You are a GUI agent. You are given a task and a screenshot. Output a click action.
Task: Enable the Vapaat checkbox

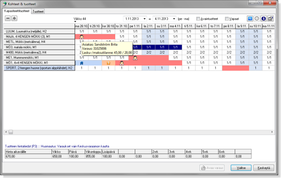[227, 19]
